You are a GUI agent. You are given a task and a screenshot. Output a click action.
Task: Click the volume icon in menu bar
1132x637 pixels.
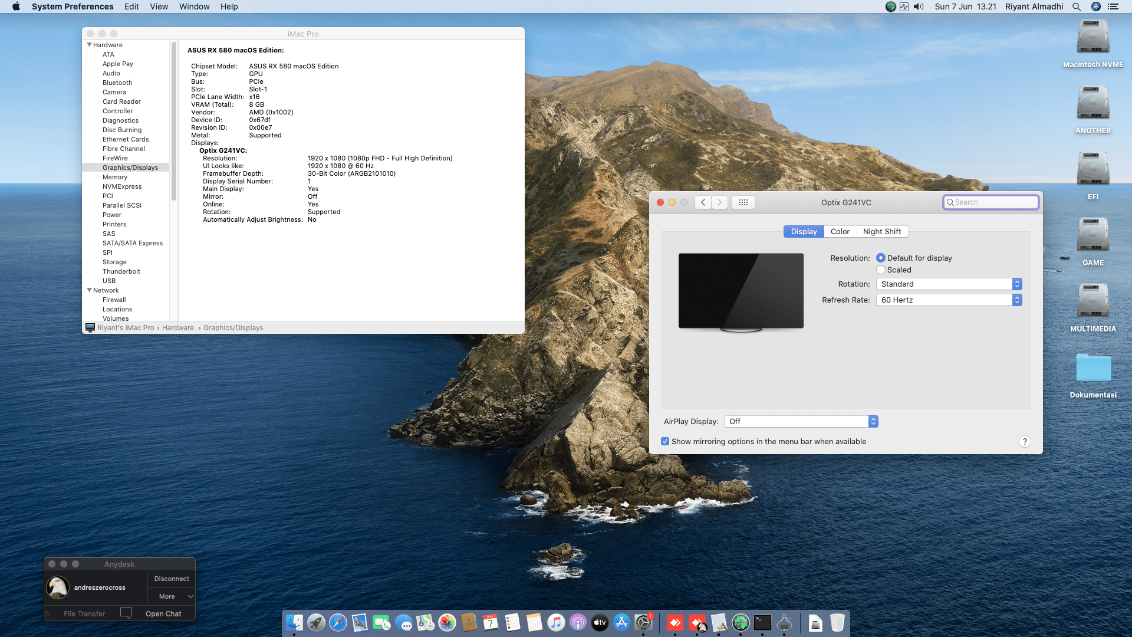(x=919, y=6)
